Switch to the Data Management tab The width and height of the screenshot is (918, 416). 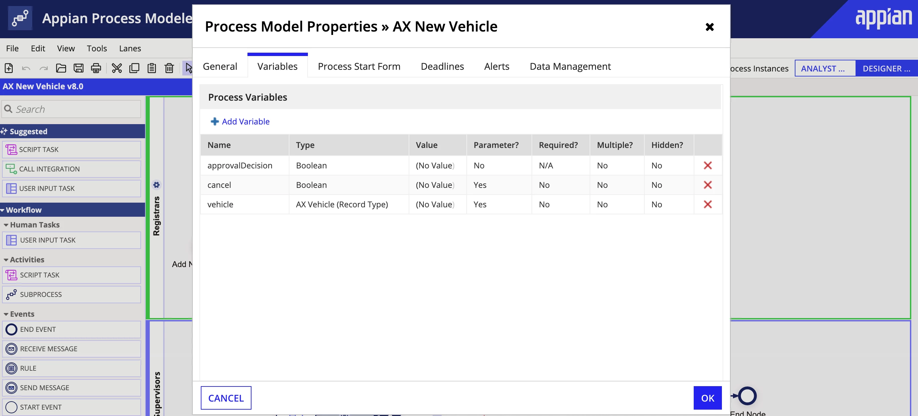coord(570,66)
